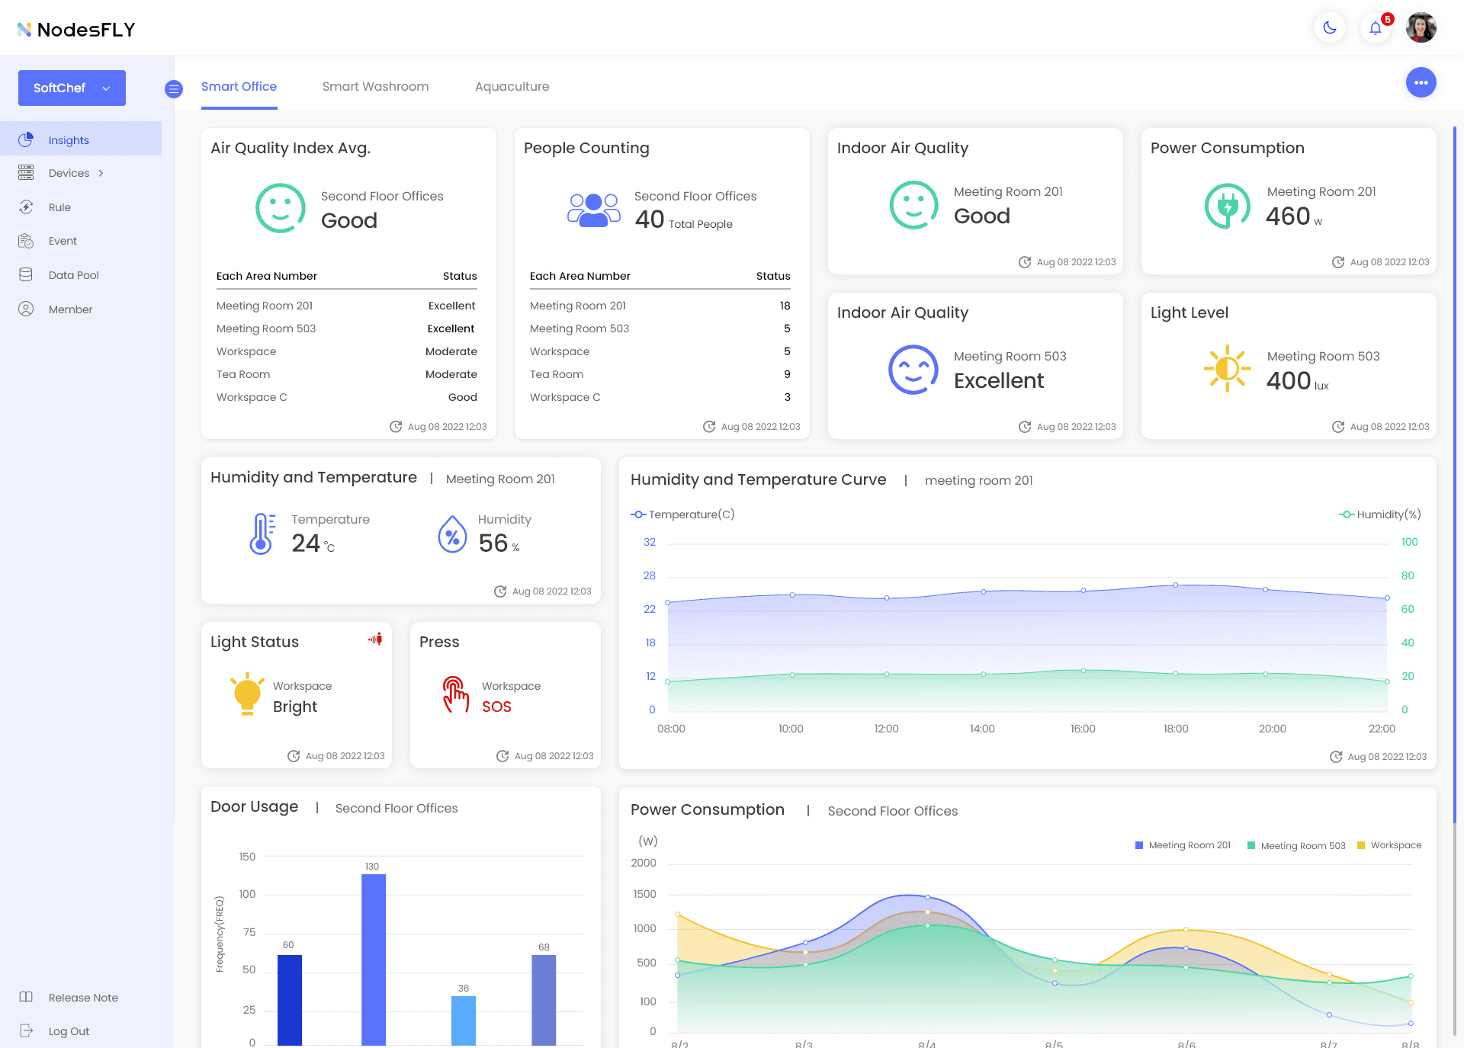The height and width of the screenshot is (1048, 1464).
Task: Collapse sidebar with hamburger icon
Action: click(x=174, y=89)
